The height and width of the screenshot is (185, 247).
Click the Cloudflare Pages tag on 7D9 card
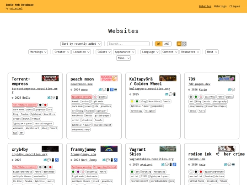click(x=216, y=106)
